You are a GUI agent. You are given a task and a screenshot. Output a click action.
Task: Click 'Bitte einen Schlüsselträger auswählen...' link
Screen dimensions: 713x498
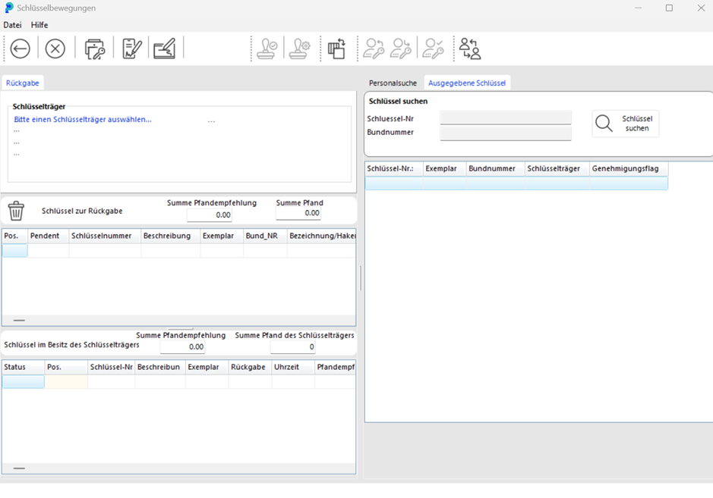tap(83, 119)
